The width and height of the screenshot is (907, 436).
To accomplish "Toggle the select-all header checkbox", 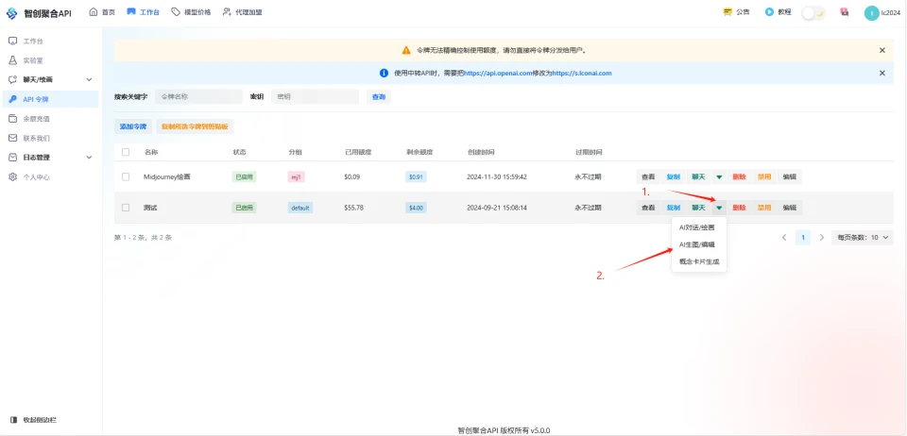I will pyautogui.click(x=126, y=152).
